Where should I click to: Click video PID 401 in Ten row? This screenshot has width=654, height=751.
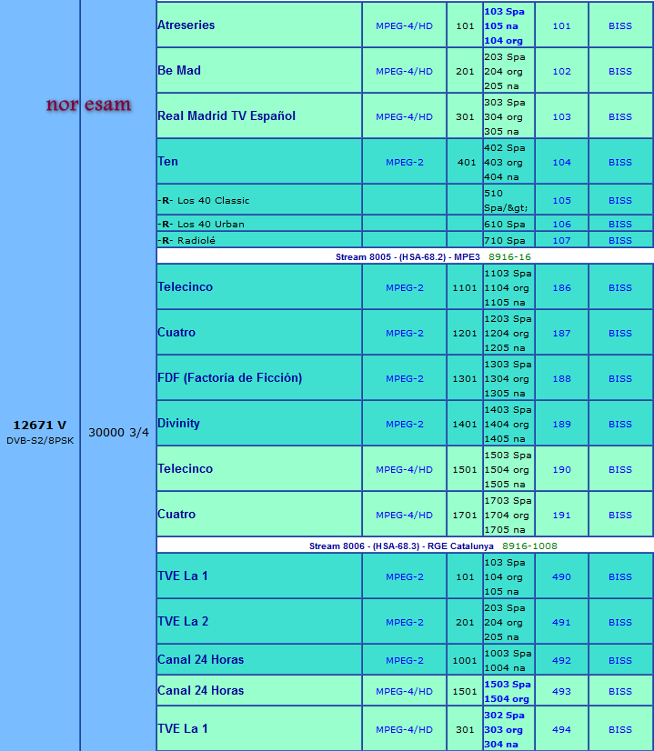467,163
